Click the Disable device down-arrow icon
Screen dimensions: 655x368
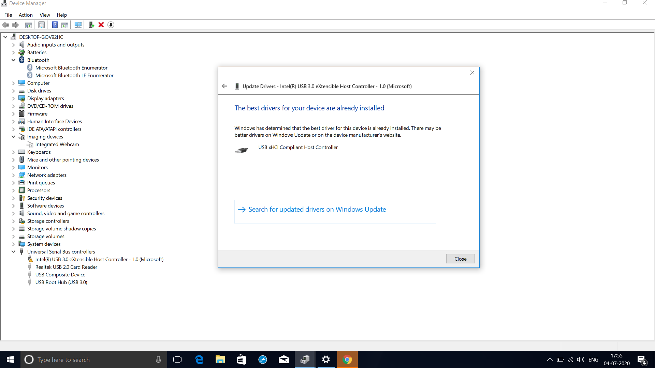click(111, 25)
